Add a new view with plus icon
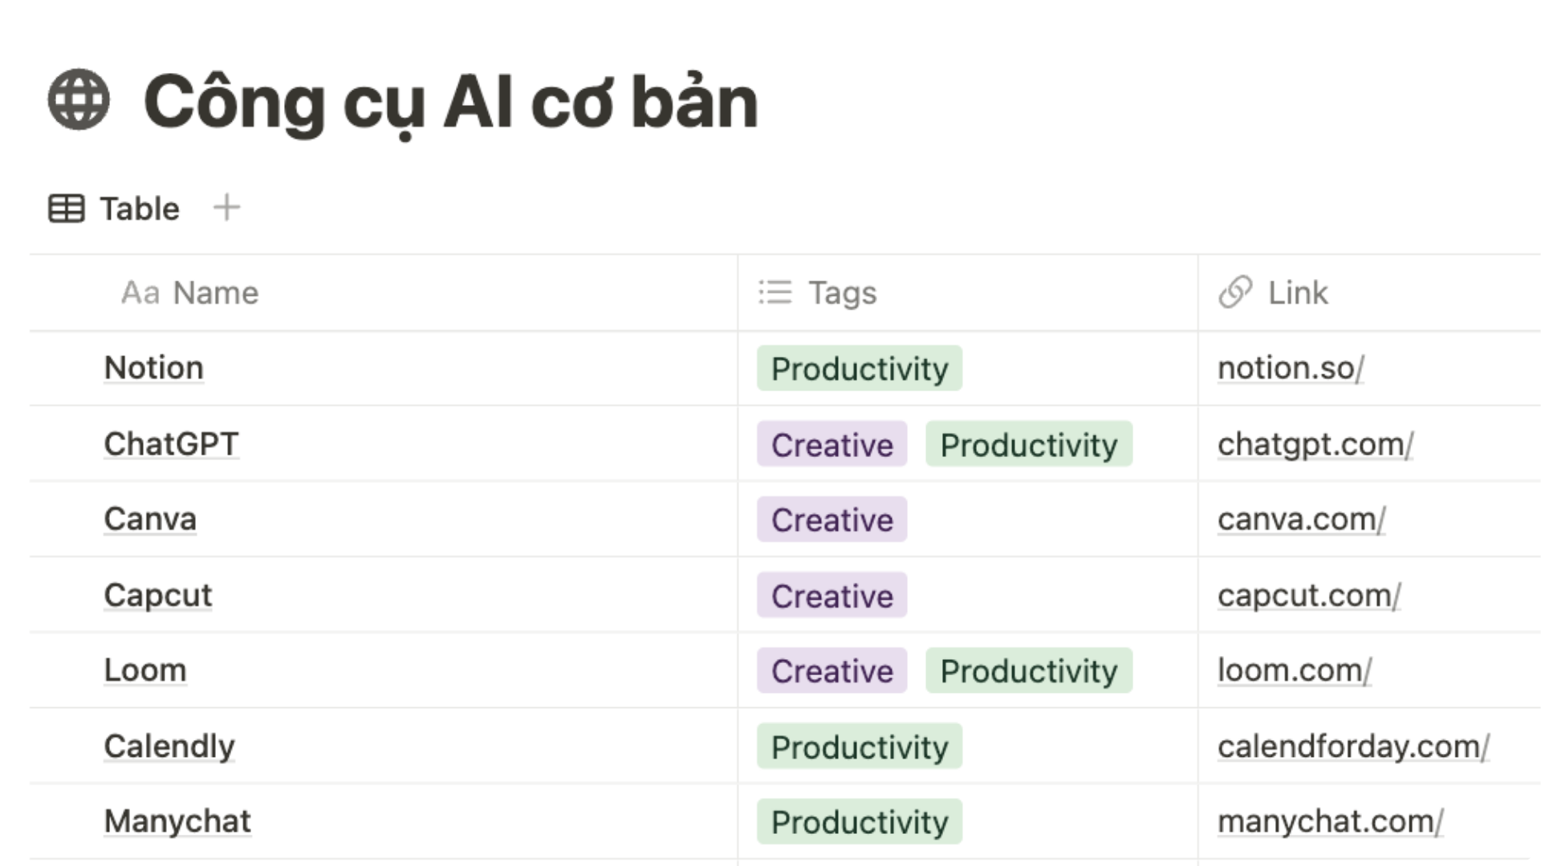Screen dimensions: 1541x866 (x=226, y=208)
